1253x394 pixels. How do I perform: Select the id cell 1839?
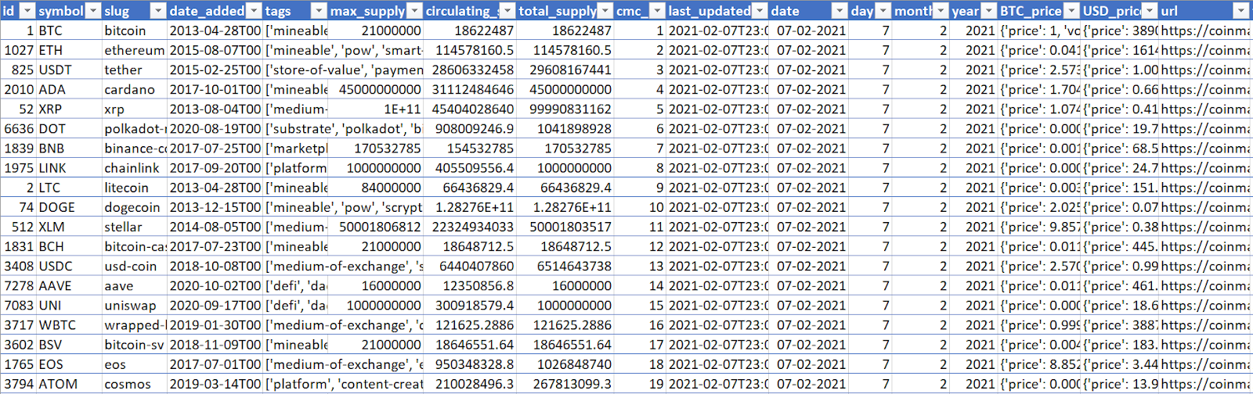click(18, 148)
